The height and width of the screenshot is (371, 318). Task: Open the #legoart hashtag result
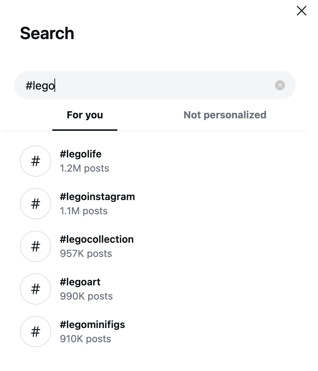(80, 282)
